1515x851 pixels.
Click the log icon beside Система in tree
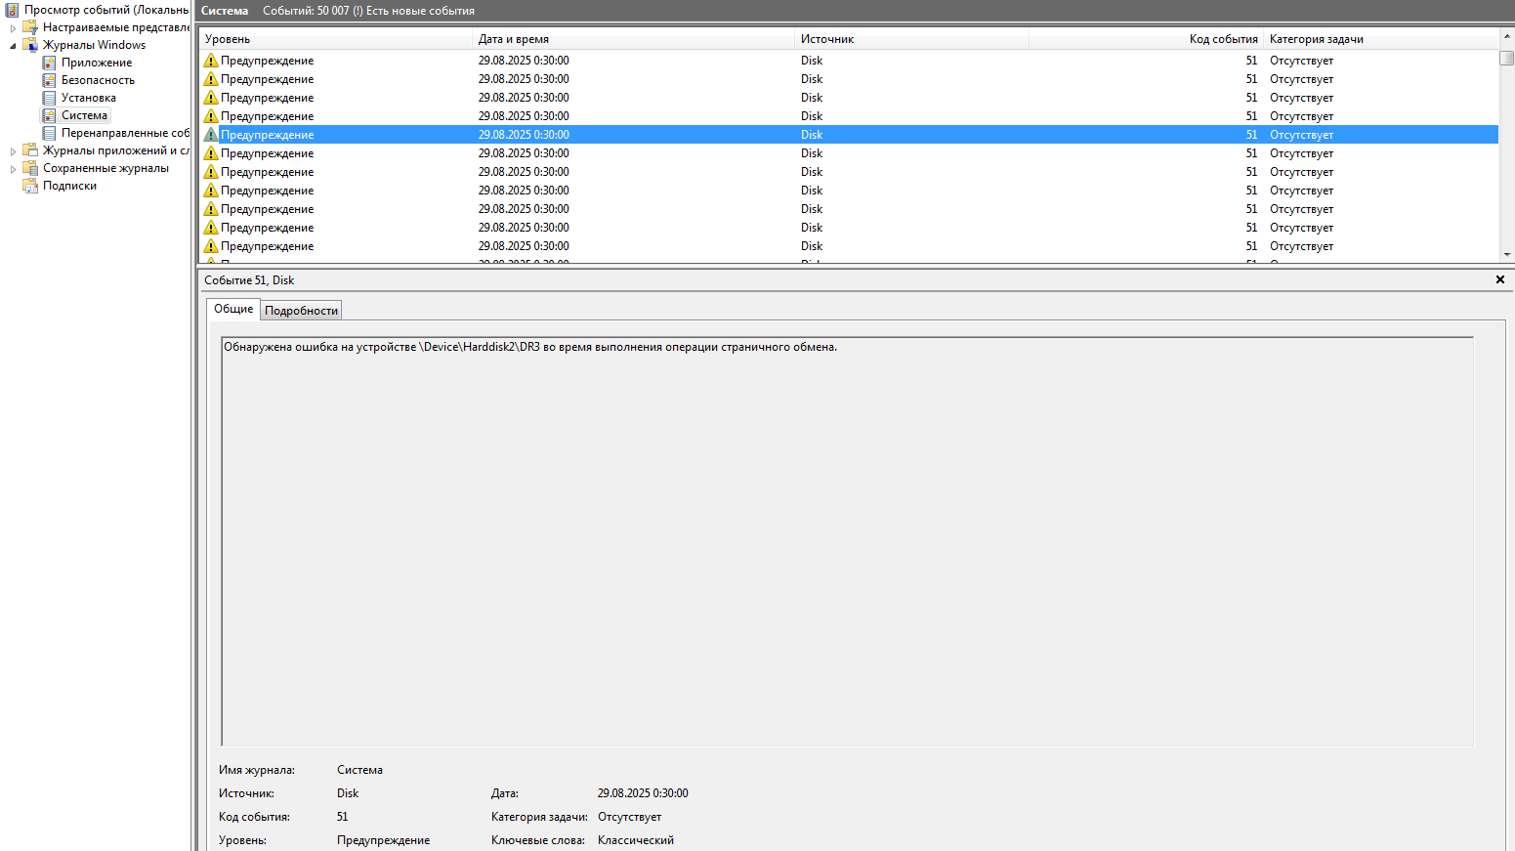pos(49,115)
